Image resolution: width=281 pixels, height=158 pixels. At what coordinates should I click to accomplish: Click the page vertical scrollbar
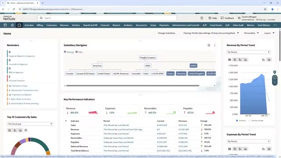coord(280,46)
